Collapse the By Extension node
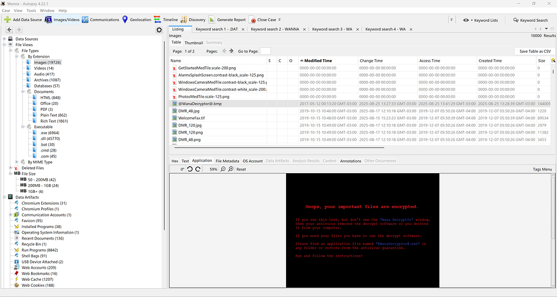557x297 pixels. pyautogui.click(x=17, y=56)
